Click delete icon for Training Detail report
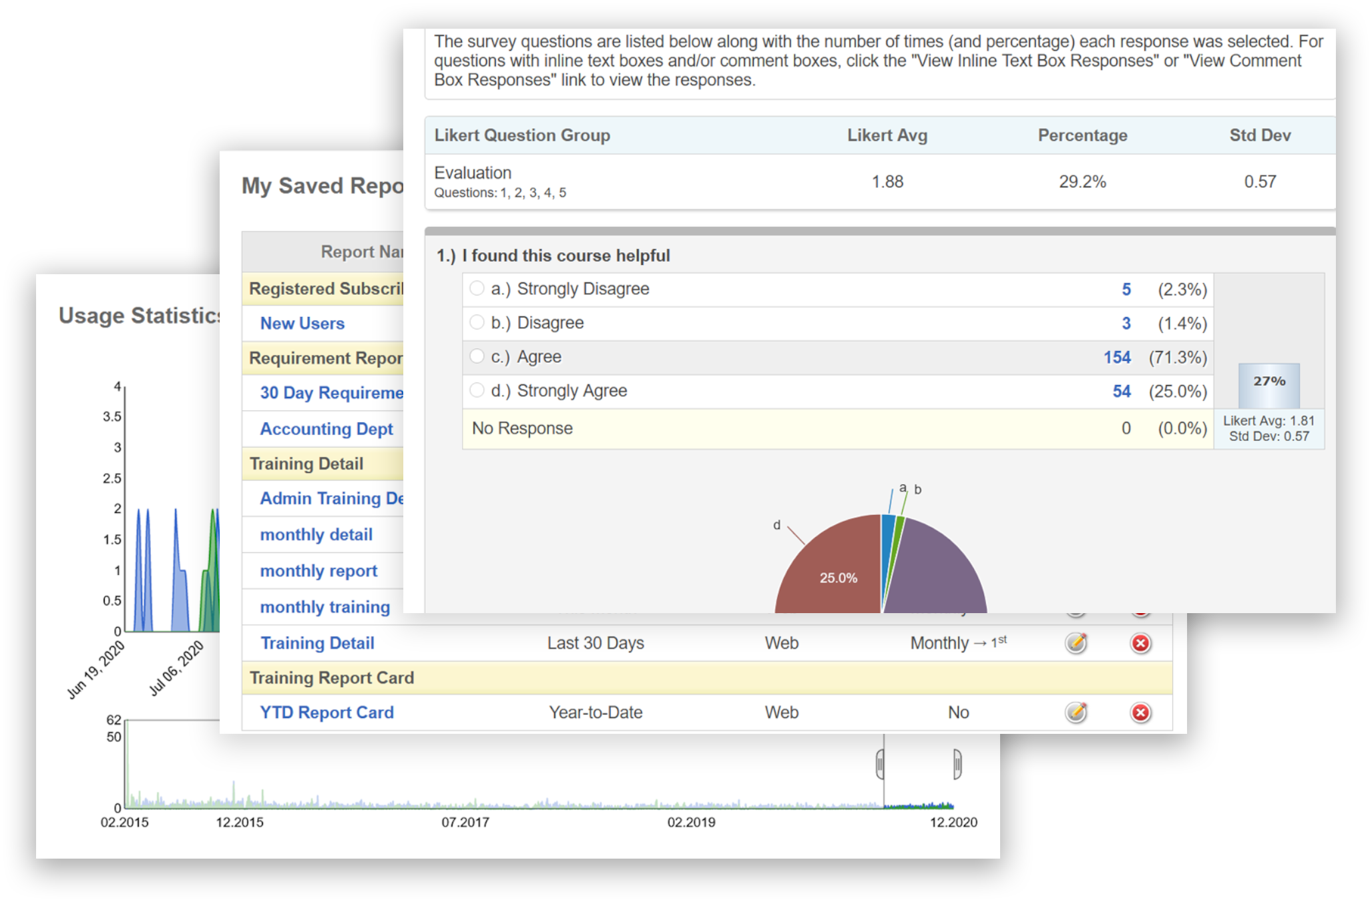The width and height of the screenshot is (1372, 902). tap(1140, 643)
